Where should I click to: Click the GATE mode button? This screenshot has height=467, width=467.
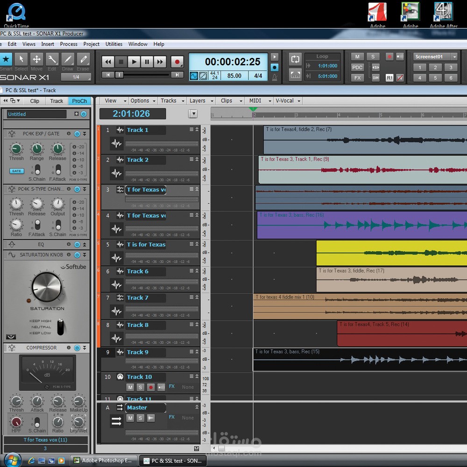pos(17,171)
